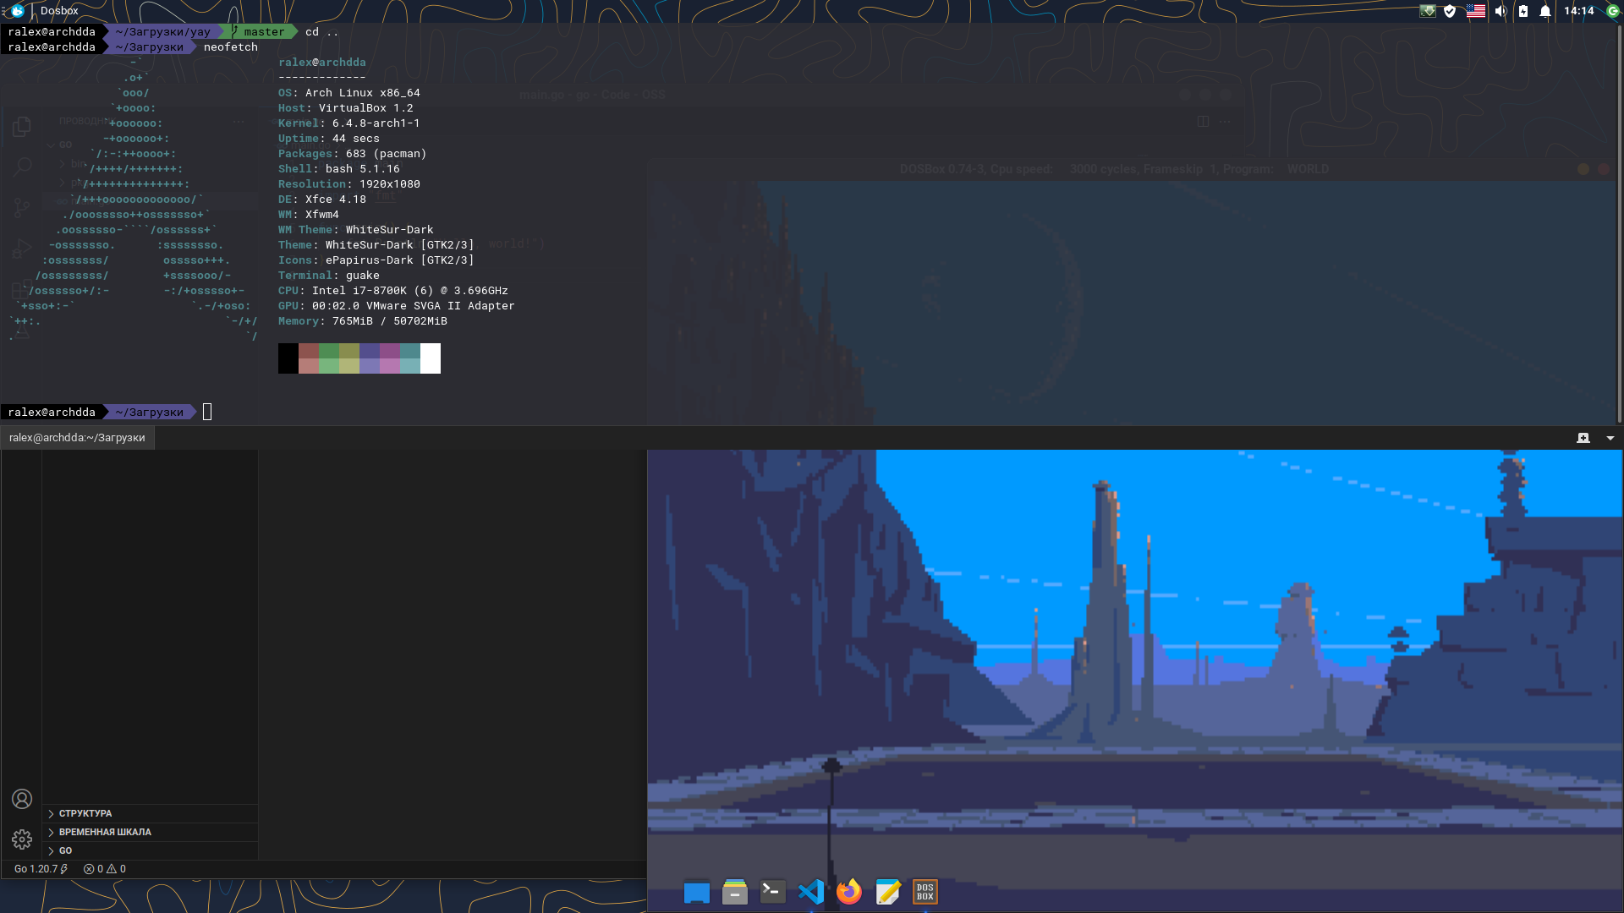
Task: Add a new Guake terminal tab
Action: [1583, 438]
